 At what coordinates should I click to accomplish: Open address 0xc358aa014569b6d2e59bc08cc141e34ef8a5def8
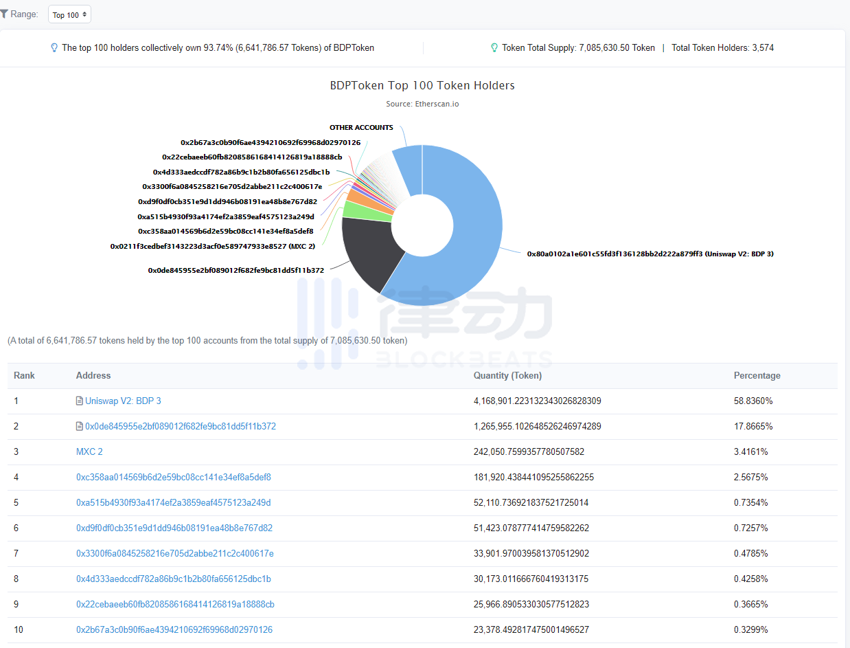173,477
